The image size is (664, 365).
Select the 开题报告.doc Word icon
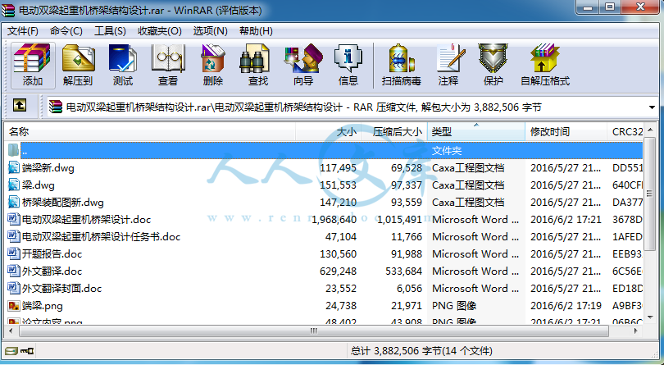[14, 254]
